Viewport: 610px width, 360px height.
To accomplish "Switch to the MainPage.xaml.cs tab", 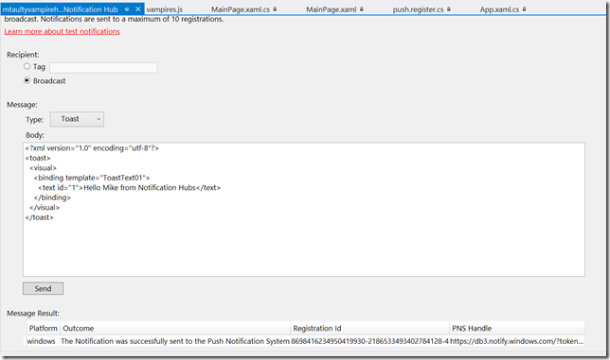I will click(241, 9).
